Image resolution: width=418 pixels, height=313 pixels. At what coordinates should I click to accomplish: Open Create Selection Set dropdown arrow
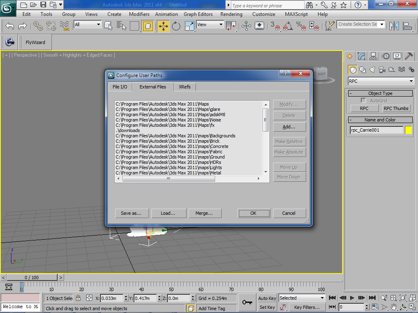coord(382,24)
